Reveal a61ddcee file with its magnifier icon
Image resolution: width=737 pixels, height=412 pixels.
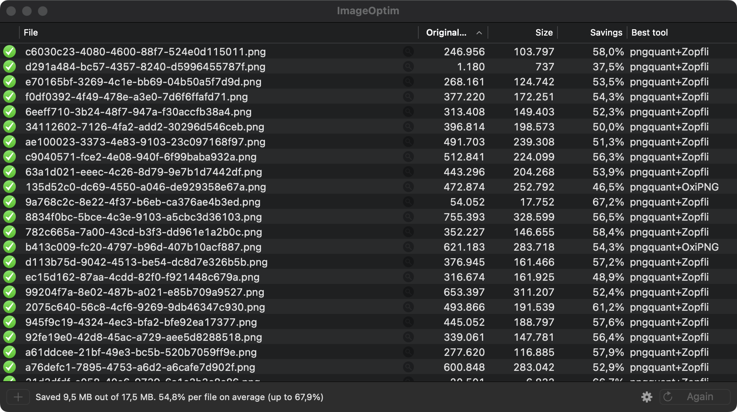coord(408,352)
